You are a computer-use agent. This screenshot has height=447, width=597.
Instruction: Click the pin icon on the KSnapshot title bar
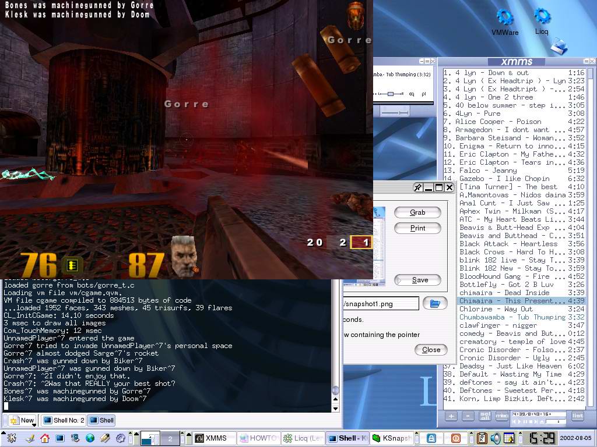coord(417,187)
